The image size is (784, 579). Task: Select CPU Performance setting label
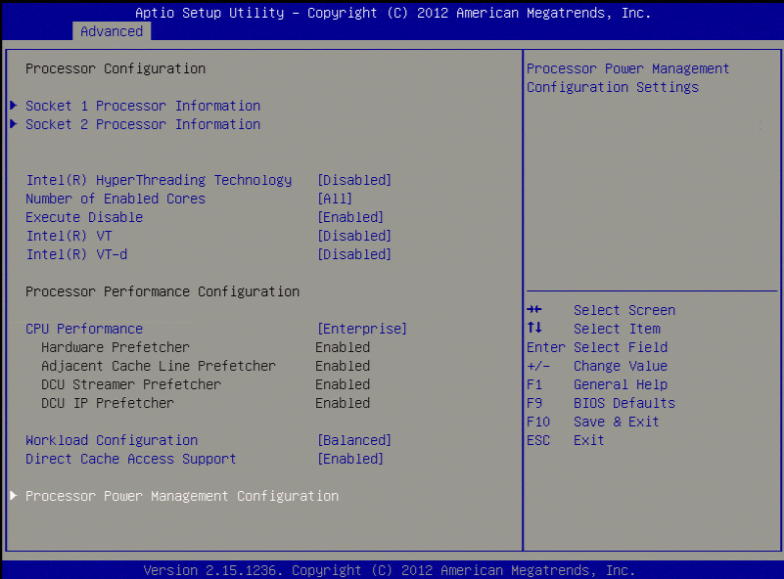84,329
